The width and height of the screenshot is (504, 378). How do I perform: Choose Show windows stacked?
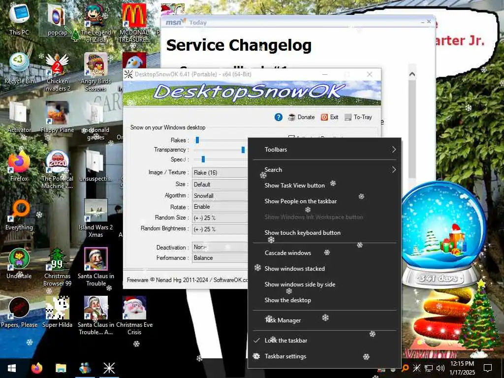click(x=325, y=269)
